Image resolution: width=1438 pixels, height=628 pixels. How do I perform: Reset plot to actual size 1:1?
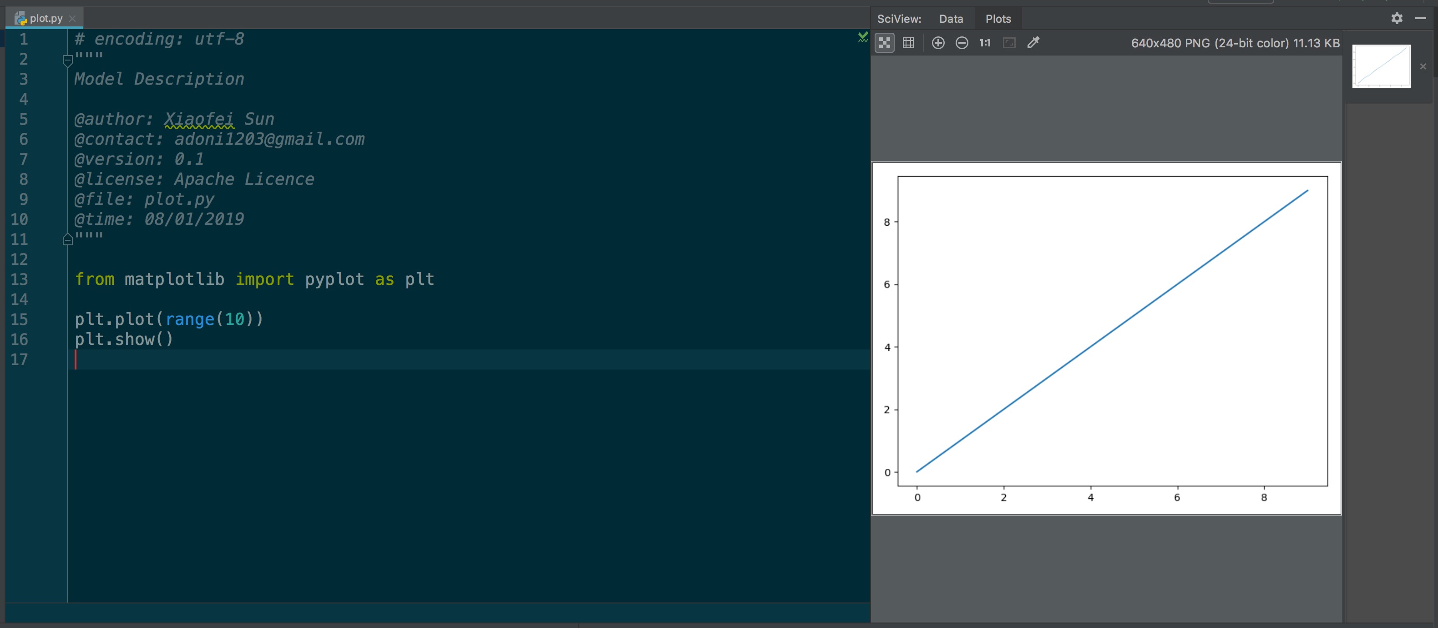point(985,43)
